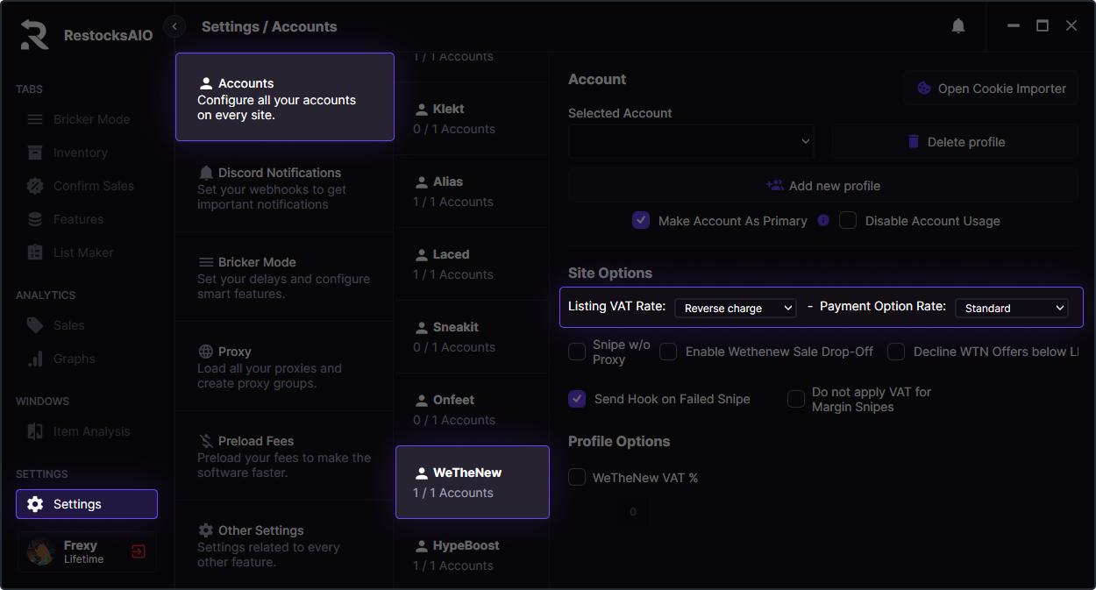Click Add new profile button

coord(823,186)
